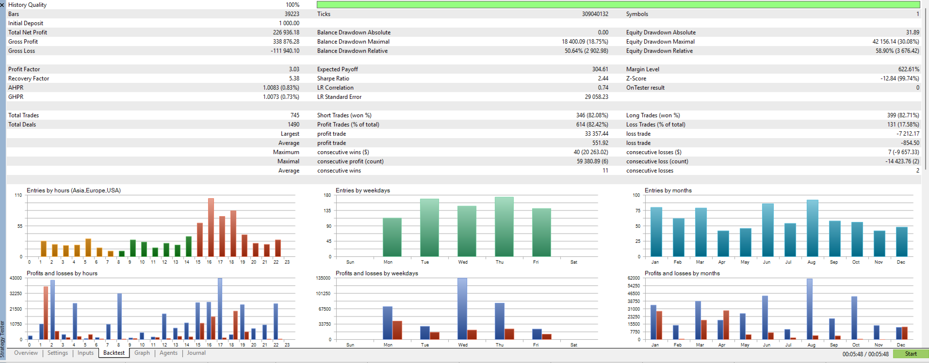Select the History Quality 100% value
The width and height of the screenshot is (929, 363).
pos(293,5)
